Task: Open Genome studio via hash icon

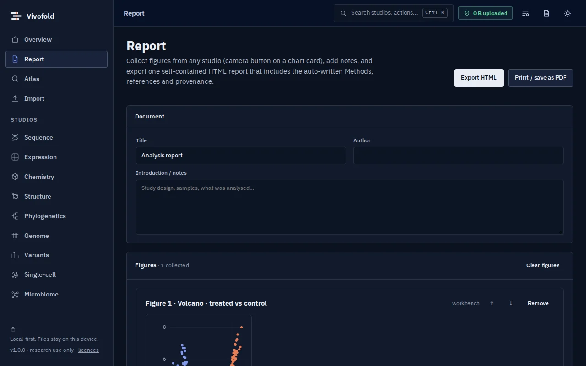Action: coord(15,236)
